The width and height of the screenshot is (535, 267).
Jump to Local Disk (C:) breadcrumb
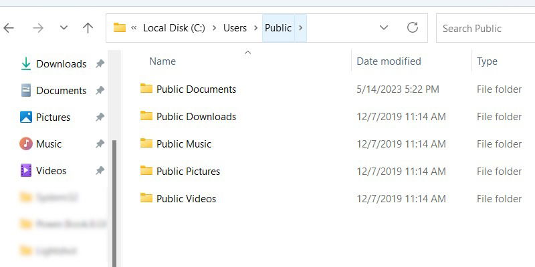coord(174,28)
